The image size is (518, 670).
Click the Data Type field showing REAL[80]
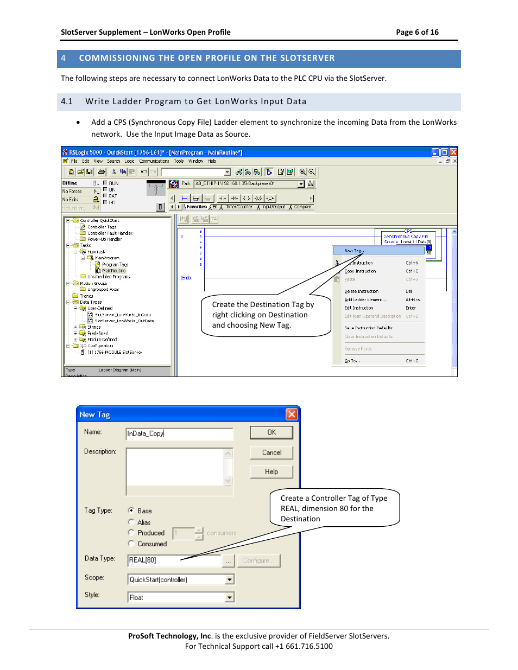[x=174, y=560]
